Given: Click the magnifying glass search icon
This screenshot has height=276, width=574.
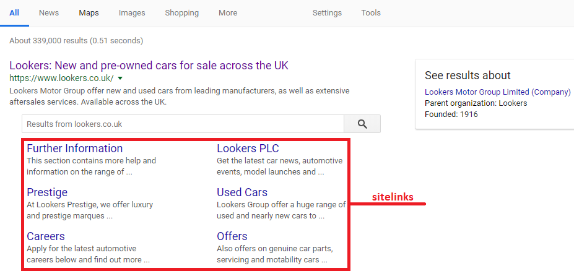Looking at the screenshot, I should pyautogui.click(x=362, y=124).
